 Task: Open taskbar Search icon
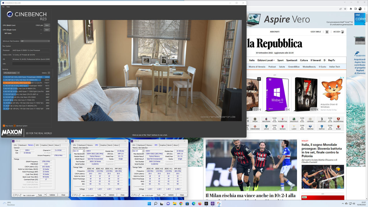click(156, 204)
